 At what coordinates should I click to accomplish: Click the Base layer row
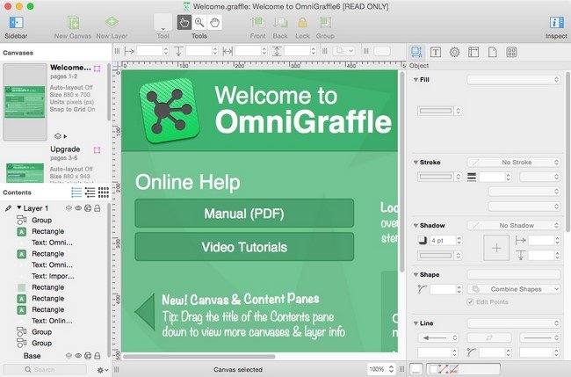(x=54, y=356)
